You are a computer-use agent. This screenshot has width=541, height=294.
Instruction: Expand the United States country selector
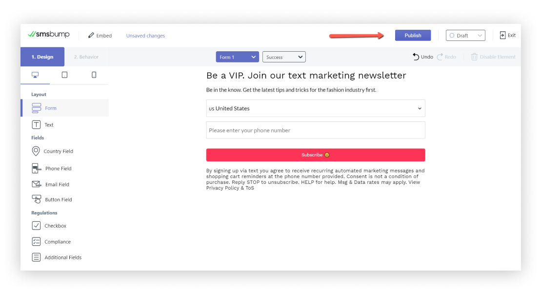click(316, 108)
